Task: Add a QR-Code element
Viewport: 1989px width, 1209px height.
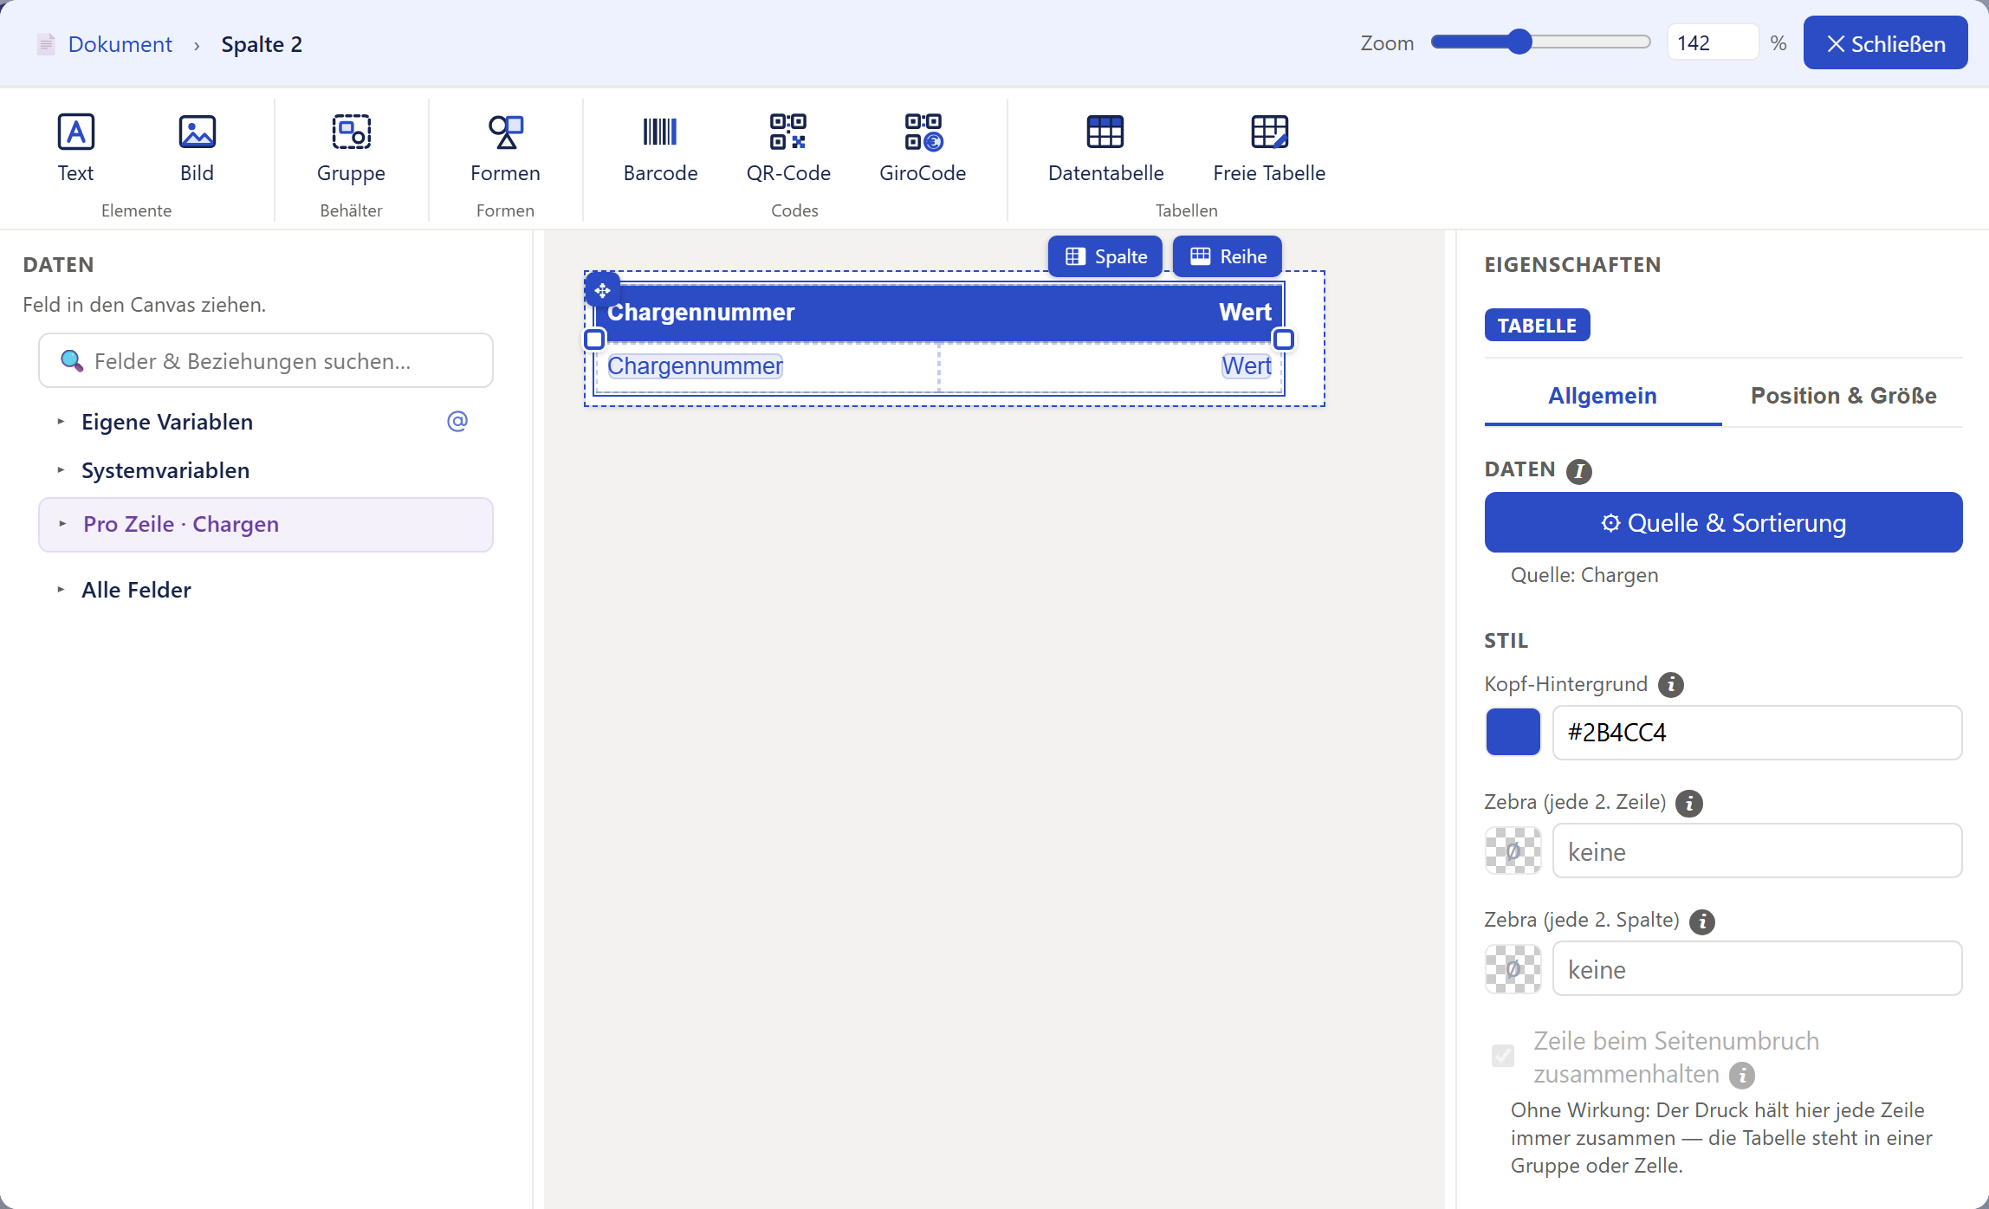Action: (x=788, y=148)
